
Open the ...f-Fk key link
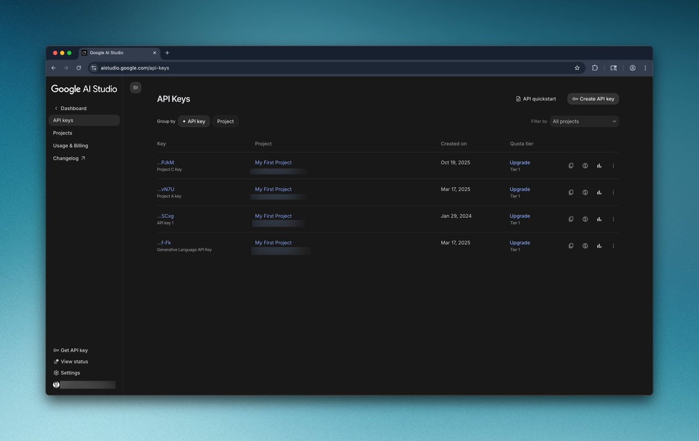164,243
